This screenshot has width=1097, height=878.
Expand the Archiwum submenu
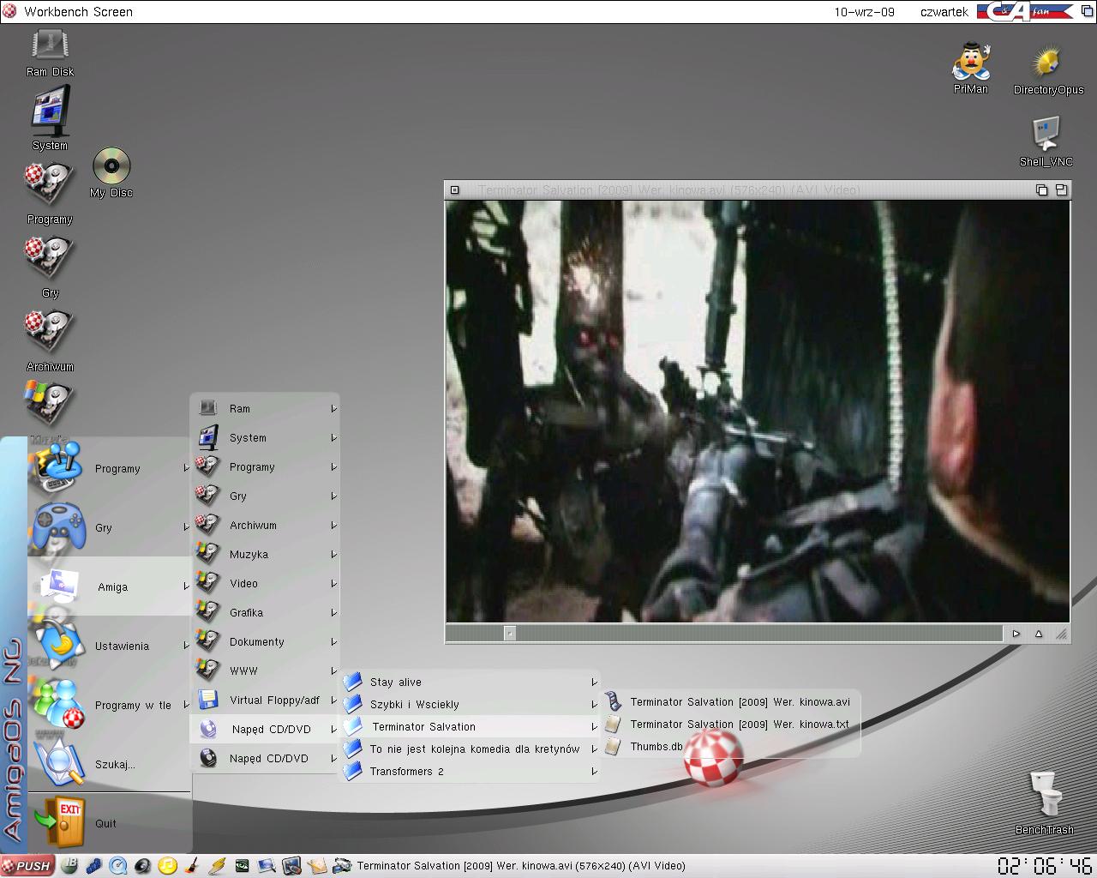pos(266,526)
